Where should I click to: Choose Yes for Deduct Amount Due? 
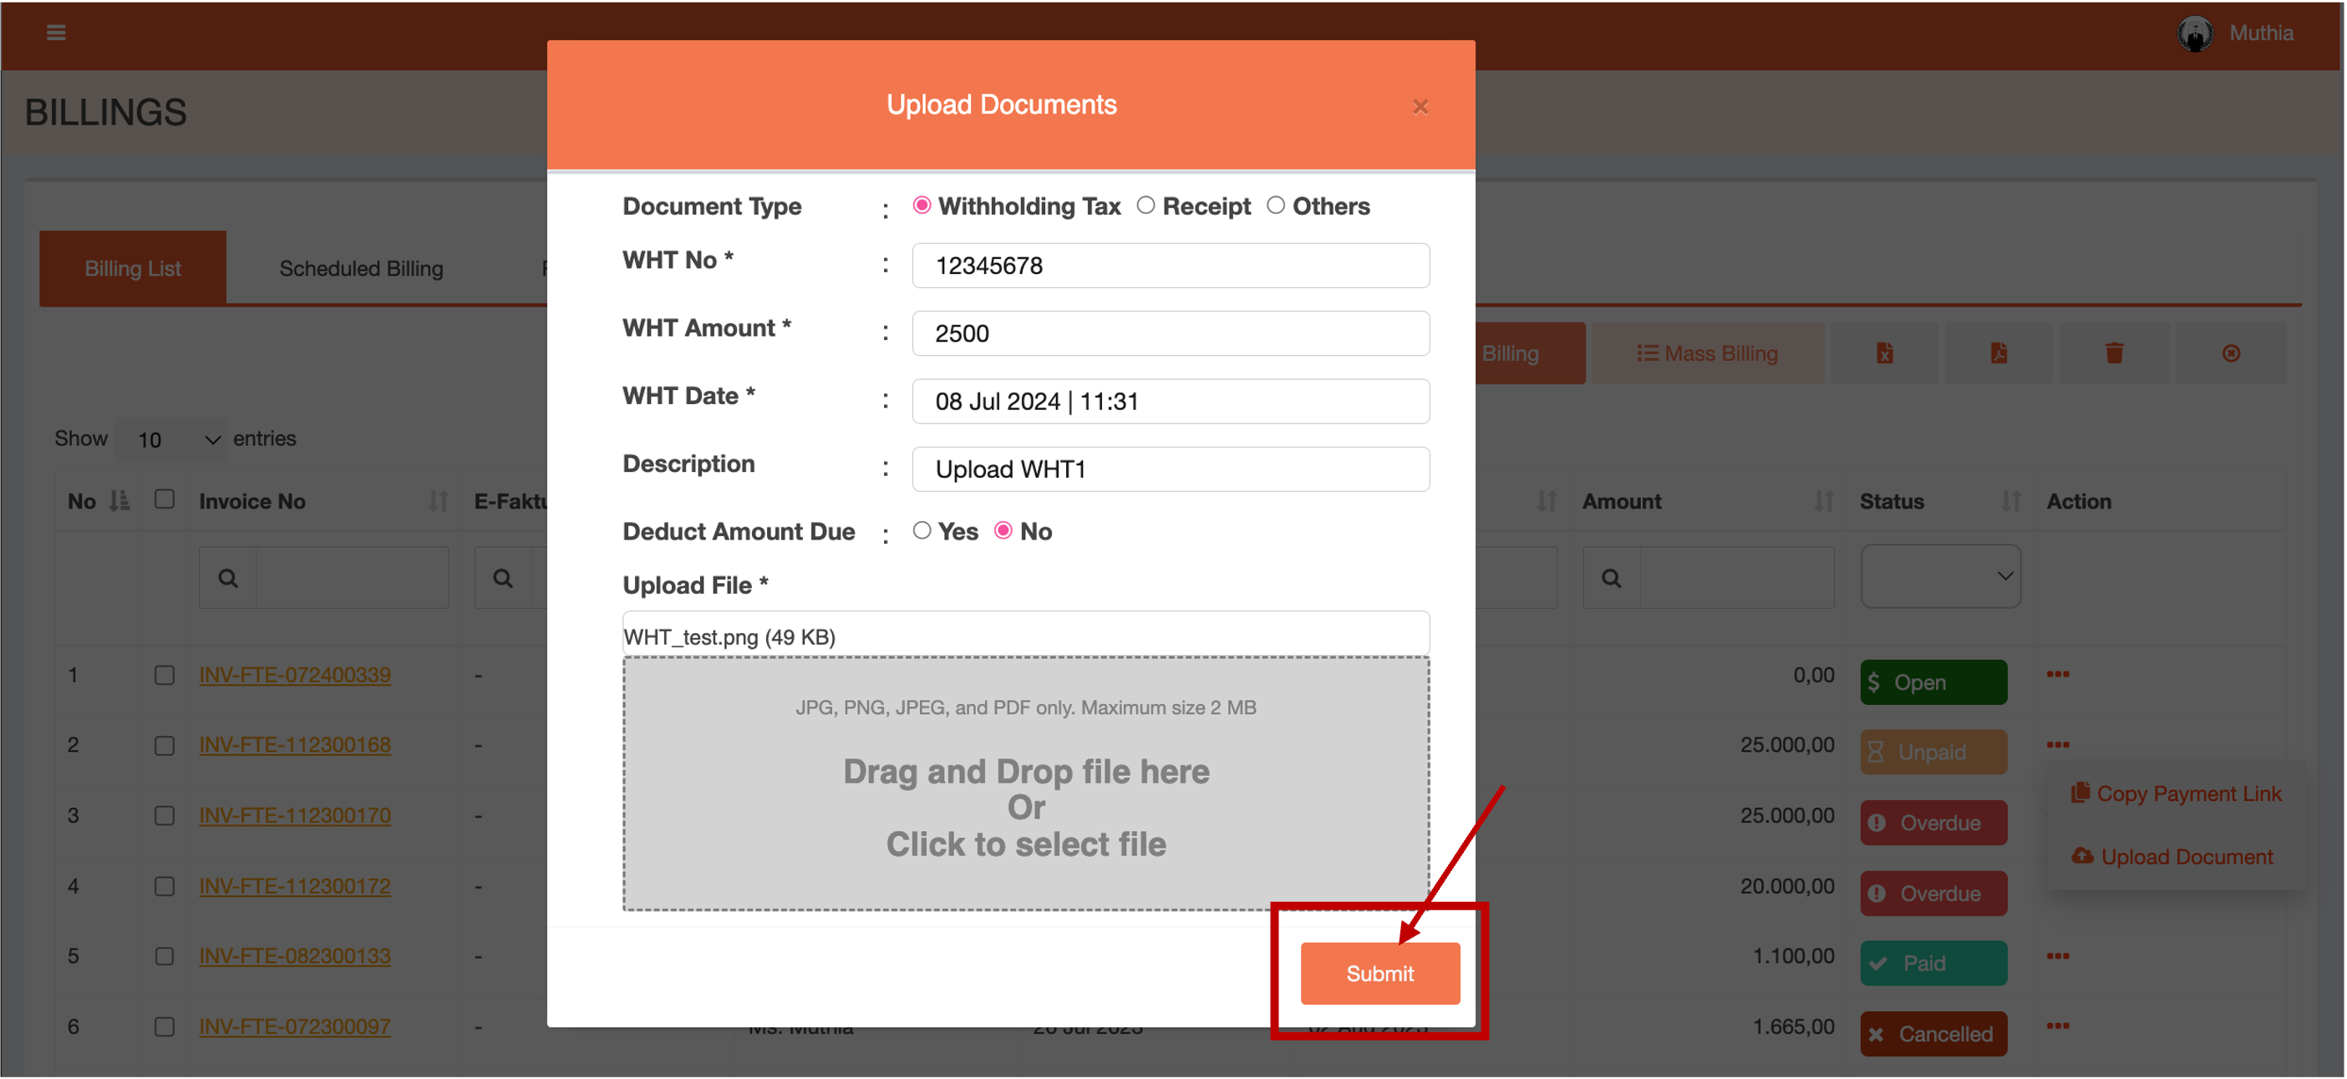pyautogui.click(x=921, y=530)
